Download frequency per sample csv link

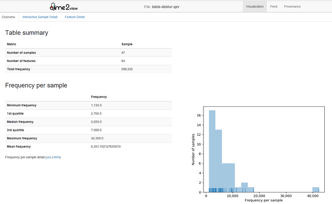tap(48, 157)
